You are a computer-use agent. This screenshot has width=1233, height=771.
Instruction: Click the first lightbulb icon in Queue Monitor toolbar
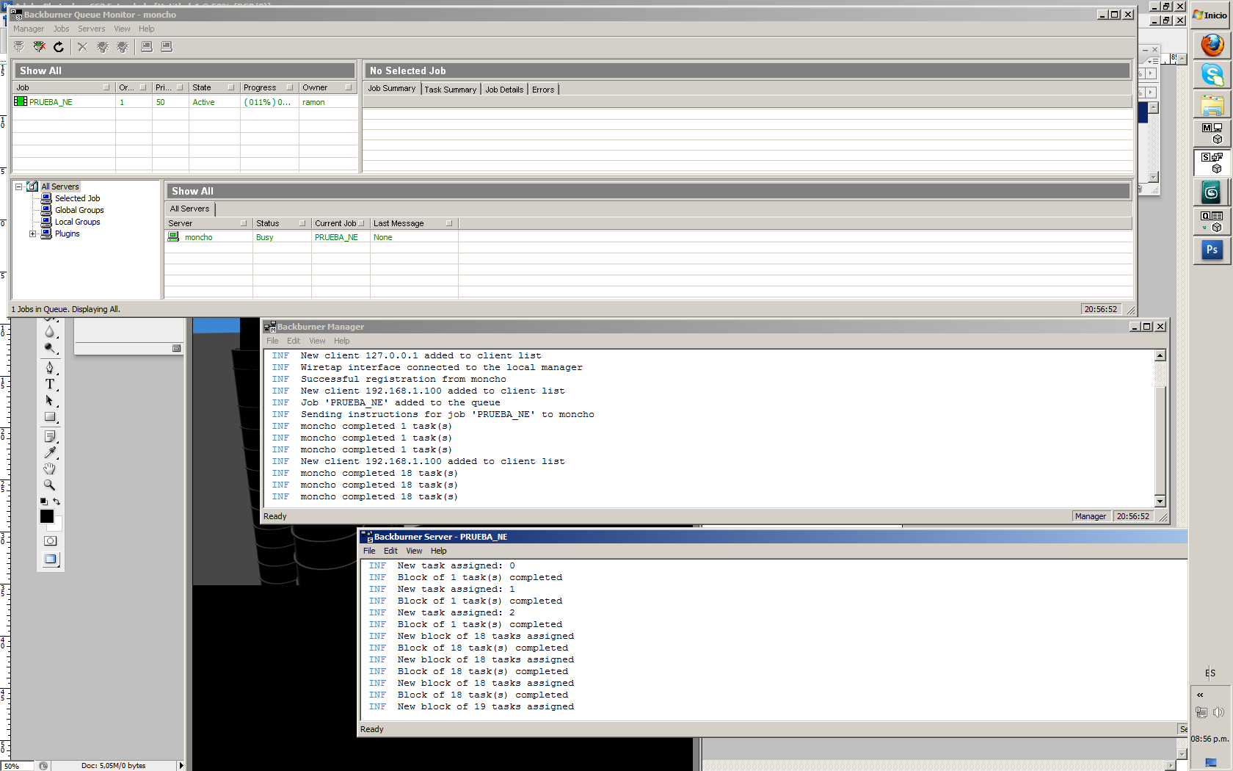click(103, 47)
